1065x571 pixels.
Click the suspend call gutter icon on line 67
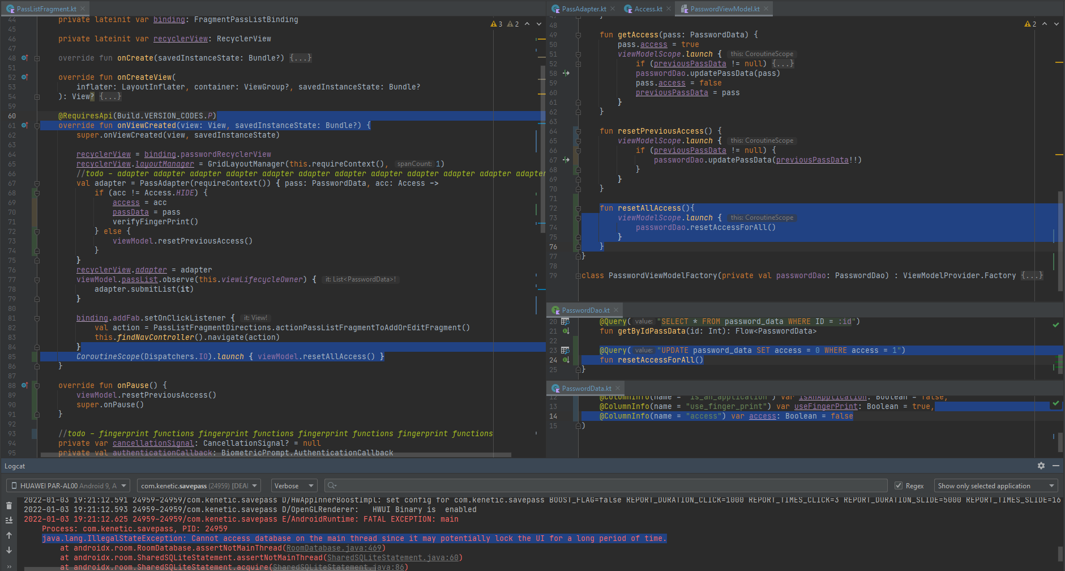(566, 160)
